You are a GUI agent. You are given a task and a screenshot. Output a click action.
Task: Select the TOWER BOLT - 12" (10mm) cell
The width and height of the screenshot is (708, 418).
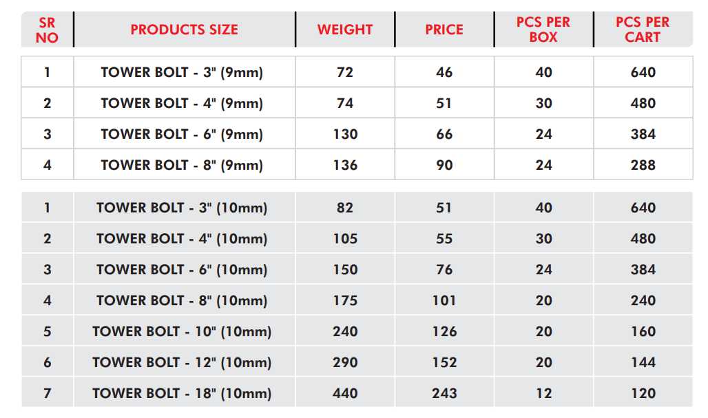tap(182, 362)
